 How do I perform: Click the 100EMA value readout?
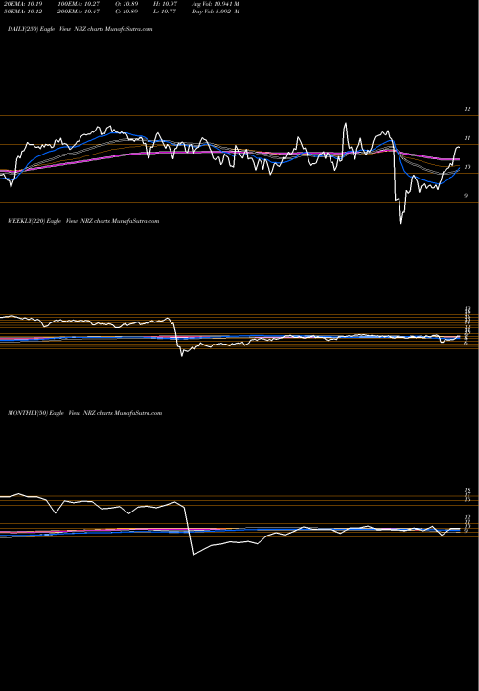pos(79,4)
